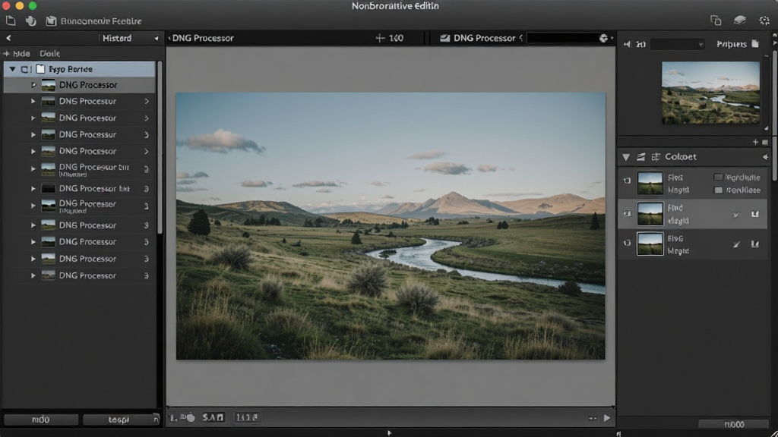Image resolution: width=778 pixels, height=437 pixels.
Task: Click the plus crosshair icon beside 100
Action: tap(380, 38)
